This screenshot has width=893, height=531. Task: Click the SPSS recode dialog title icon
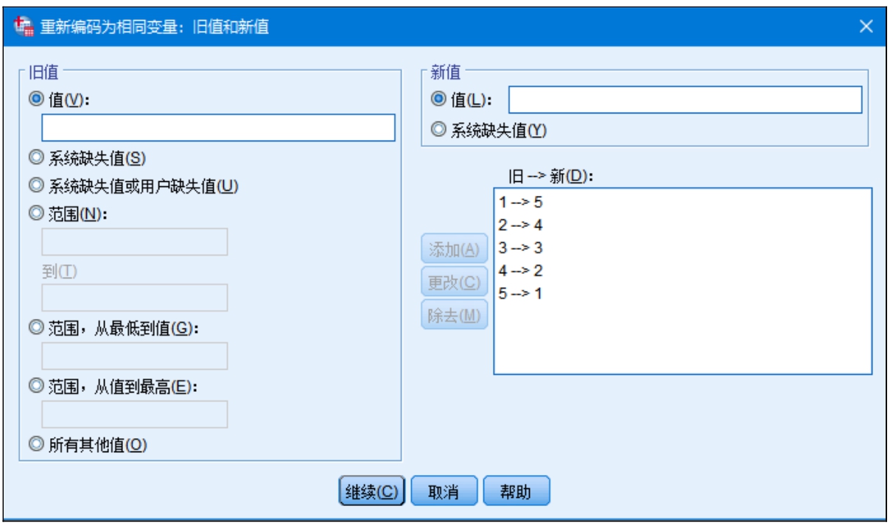point(23,27)
